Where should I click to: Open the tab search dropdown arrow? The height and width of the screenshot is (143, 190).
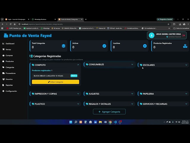(x=2, y=19)
